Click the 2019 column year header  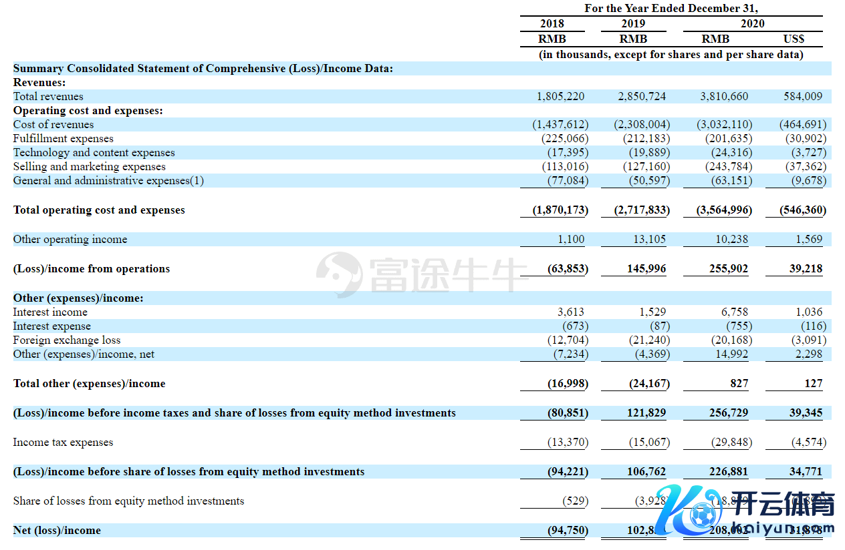[x=633, y=23]
